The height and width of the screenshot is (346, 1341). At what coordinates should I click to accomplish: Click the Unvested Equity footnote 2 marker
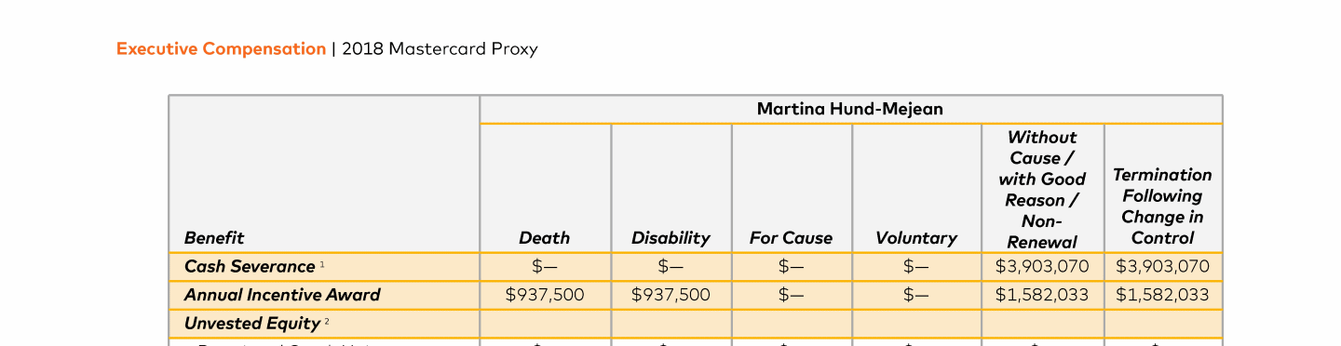327,321
